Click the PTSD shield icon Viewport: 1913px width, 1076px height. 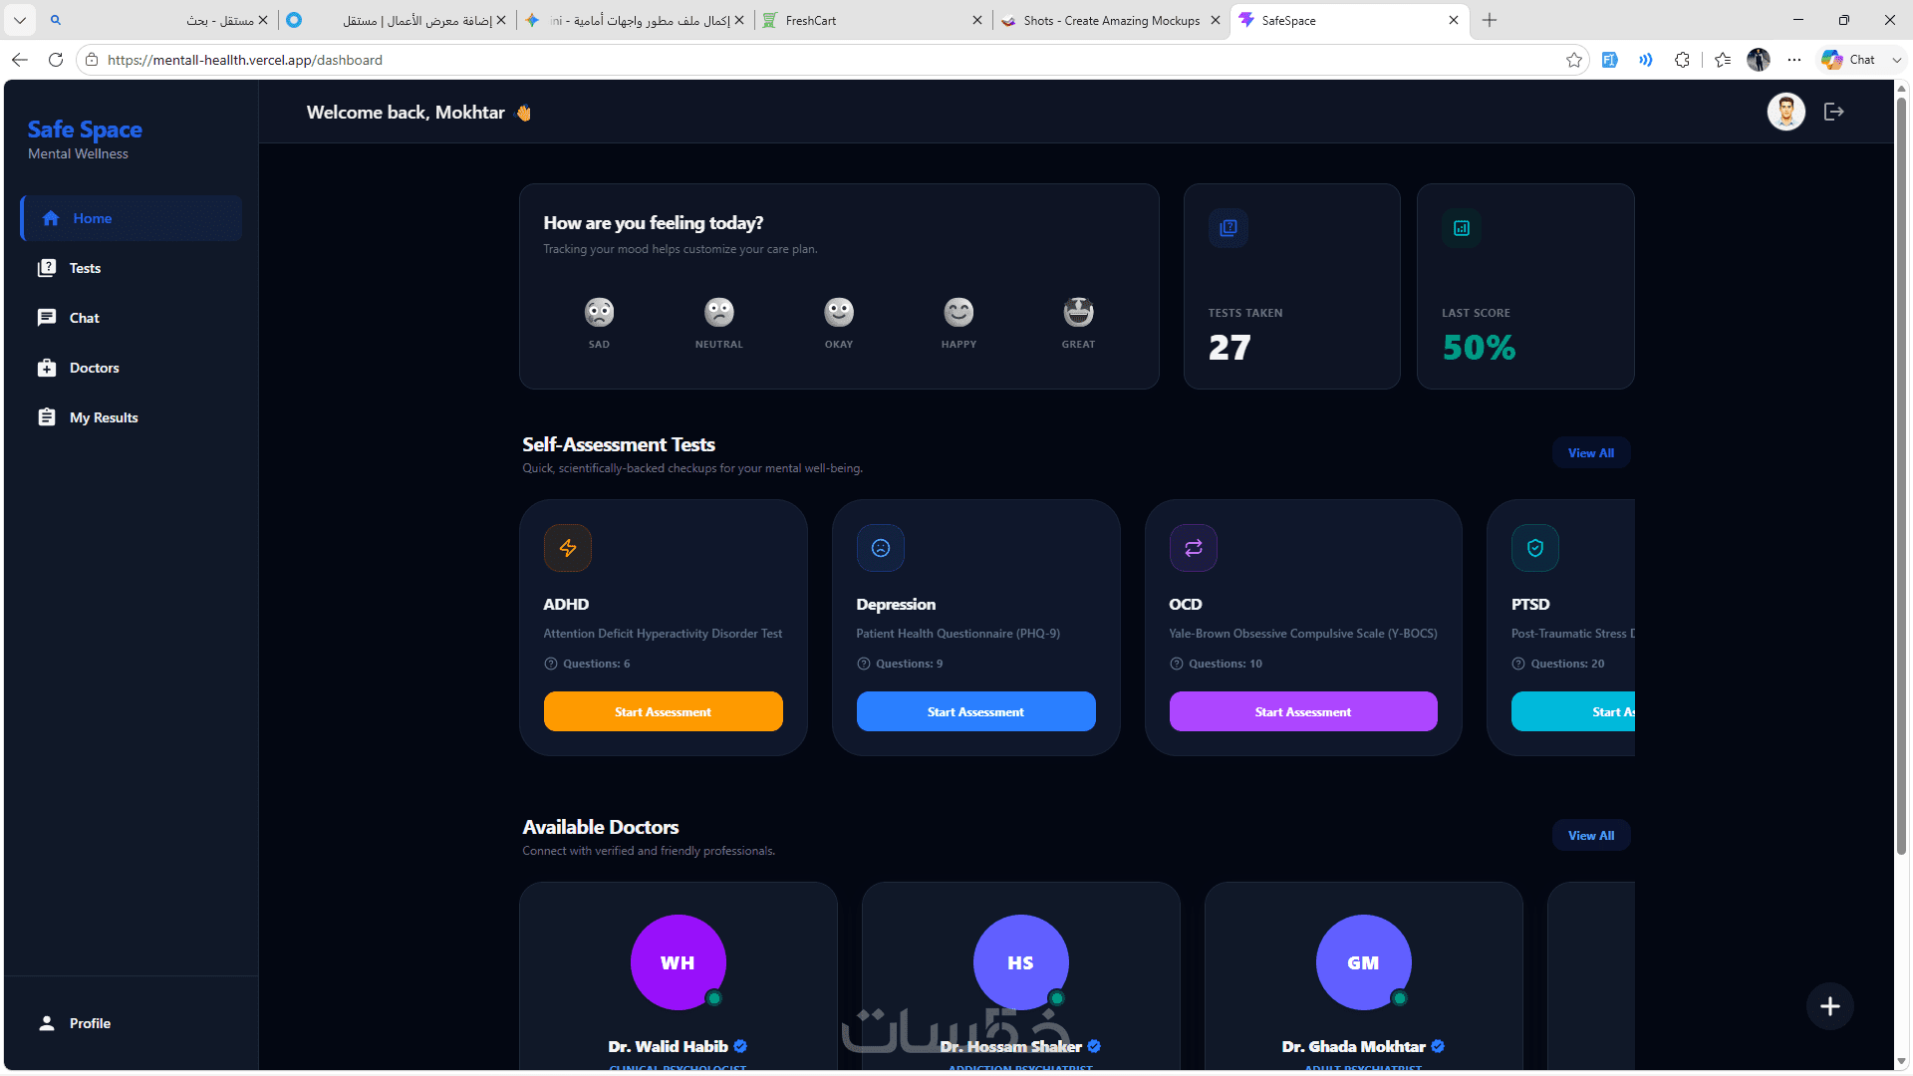[1535, 548]
